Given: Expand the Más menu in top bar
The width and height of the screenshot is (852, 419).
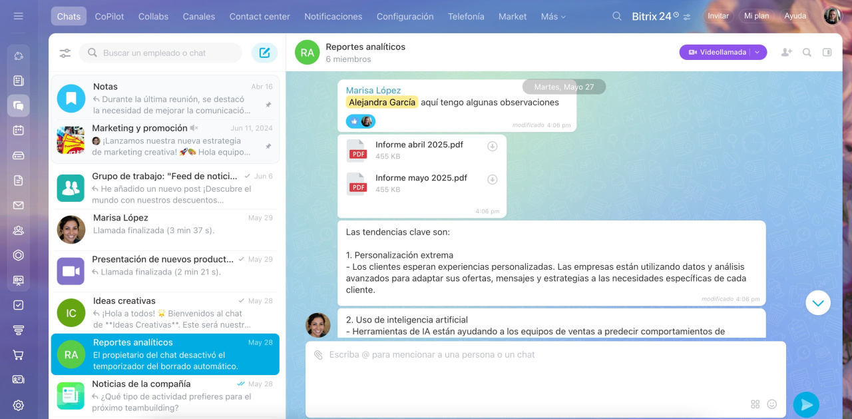Looking at the screenshot, I should (553, 17).
